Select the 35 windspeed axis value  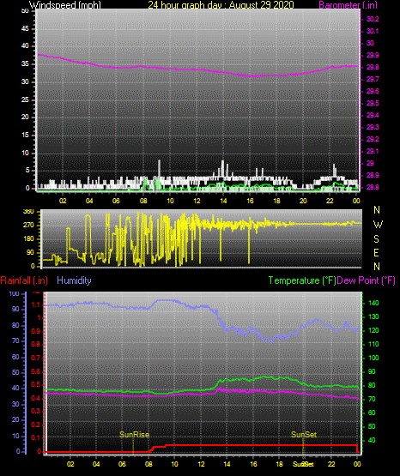(x=25, y=64)
